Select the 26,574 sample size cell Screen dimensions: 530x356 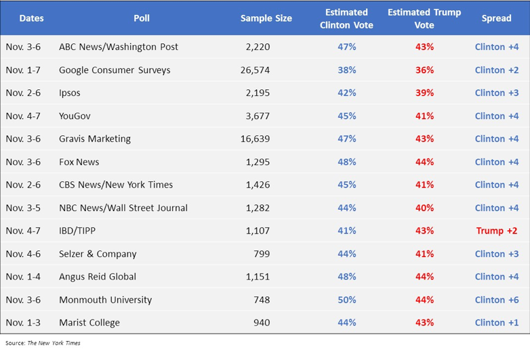[x=255, y=70]
